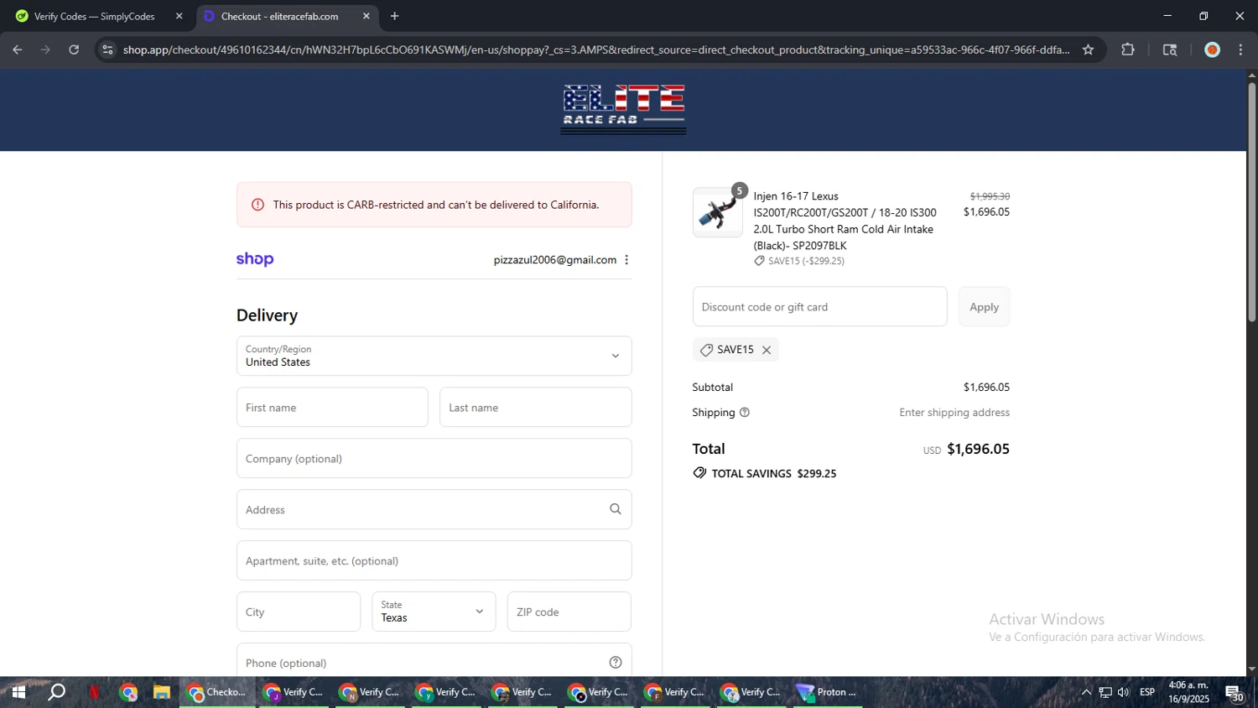Screen dimensions: 1258x708
Task: Bookmark this page with the star icon
Action: click(x=1088, y=49)
